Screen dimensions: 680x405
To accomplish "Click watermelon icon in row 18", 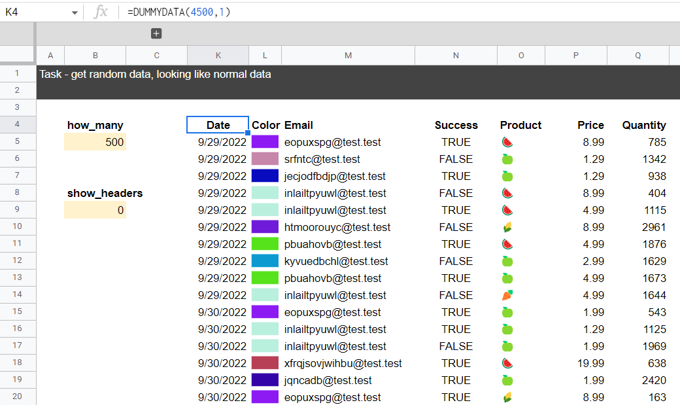I will pos(507,363).
